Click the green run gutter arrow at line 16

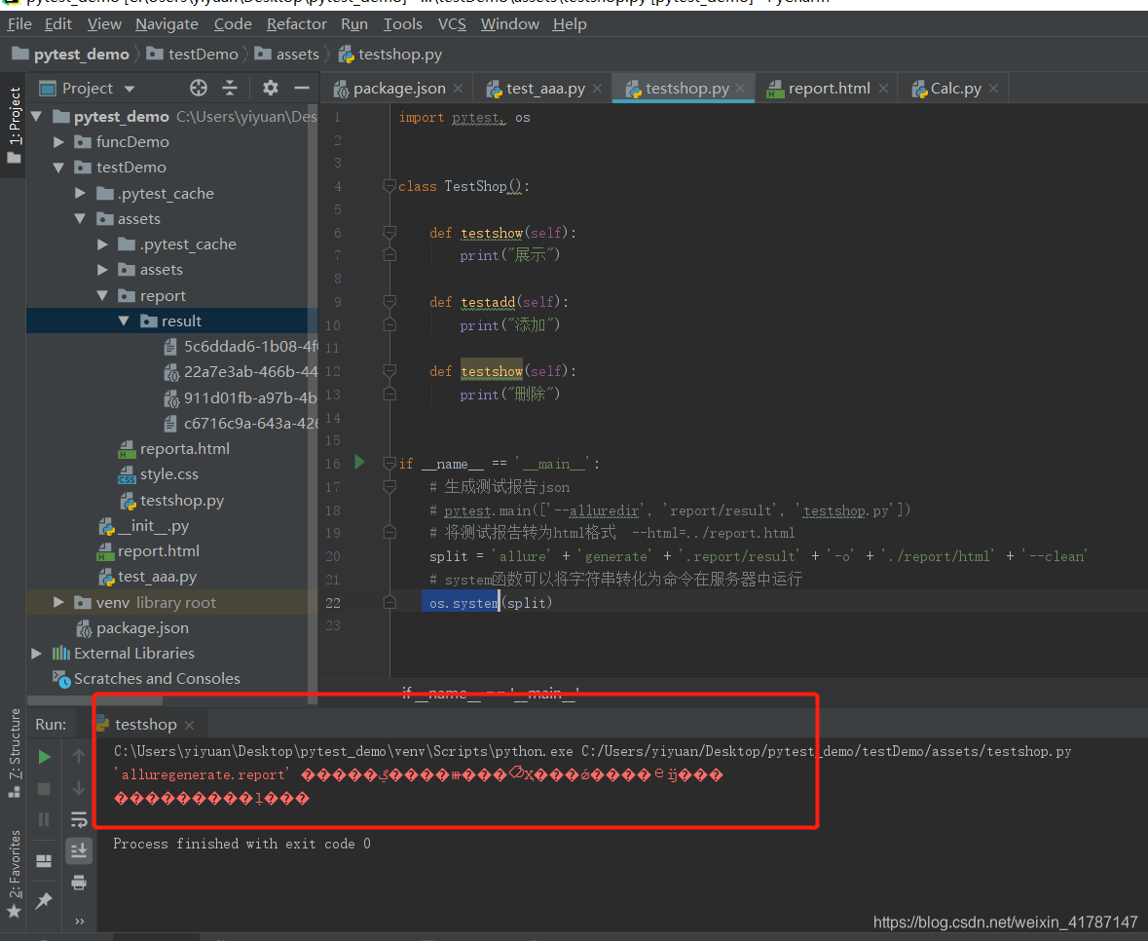point(359,462)
